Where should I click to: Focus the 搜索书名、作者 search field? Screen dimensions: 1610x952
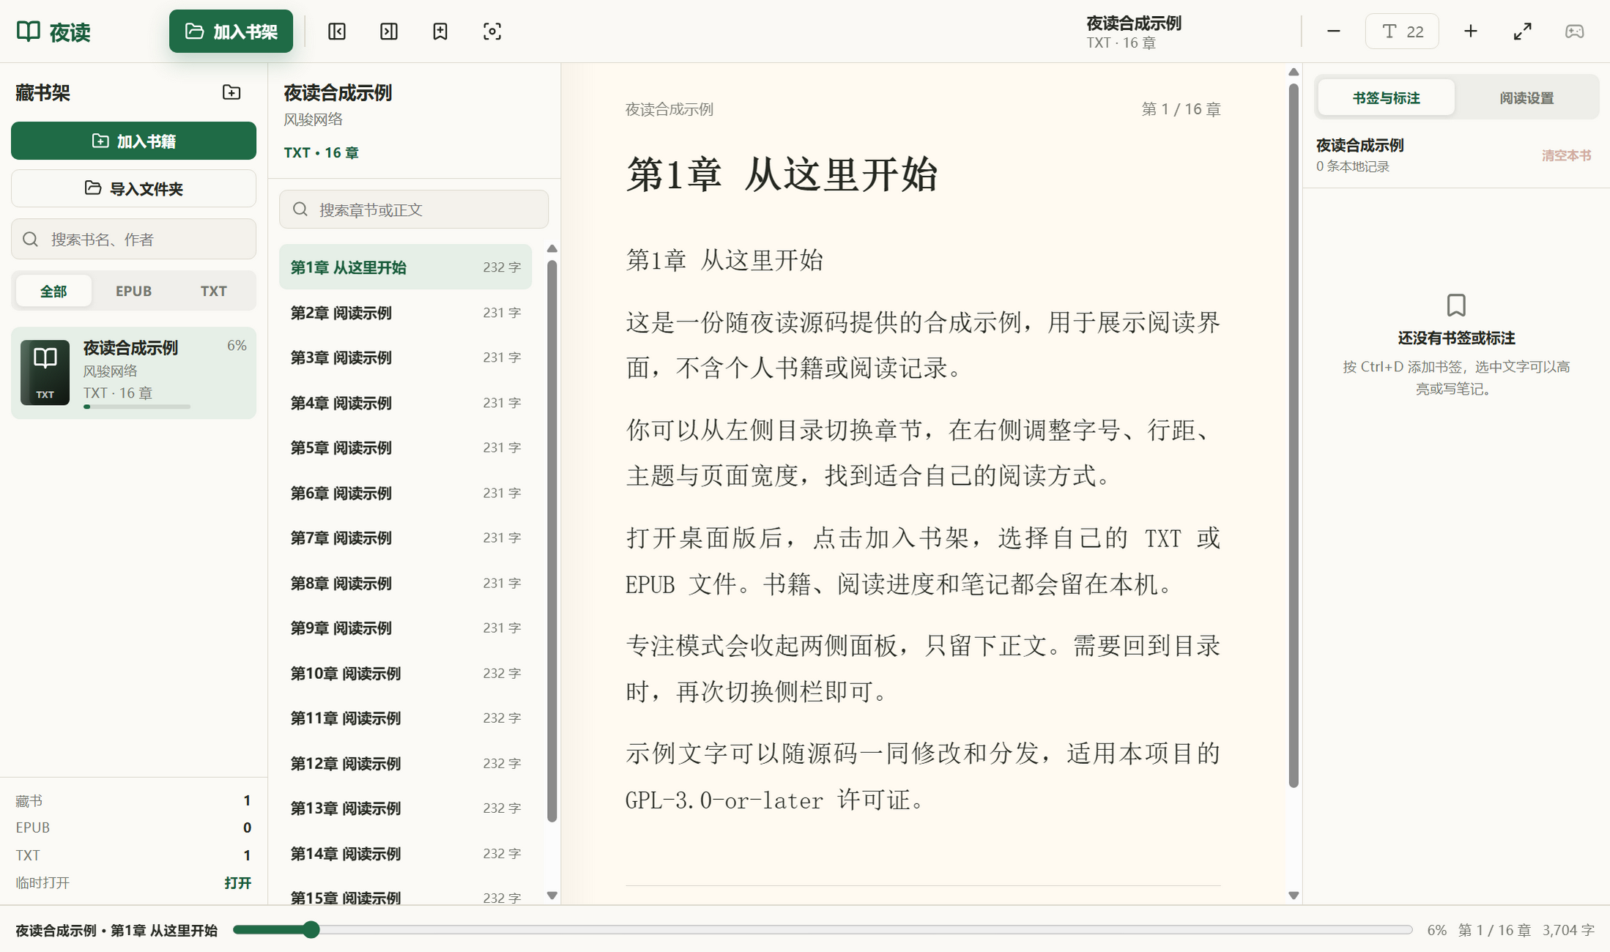[133, 239]
